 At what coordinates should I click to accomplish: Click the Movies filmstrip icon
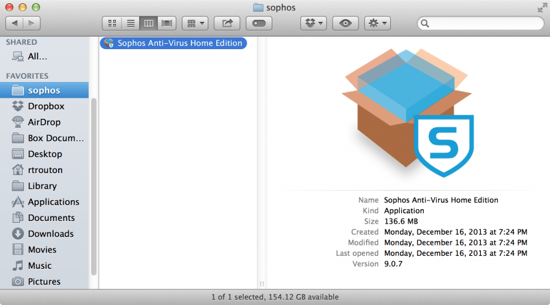pyautogui.click(x=17, y=249)
